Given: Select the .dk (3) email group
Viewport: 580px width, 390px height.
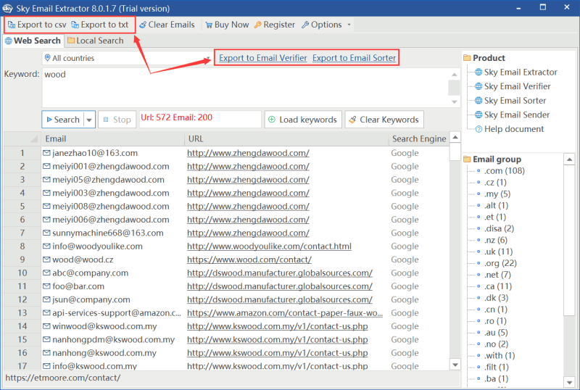Looking at the screenshot, I should tap(496, 298).
